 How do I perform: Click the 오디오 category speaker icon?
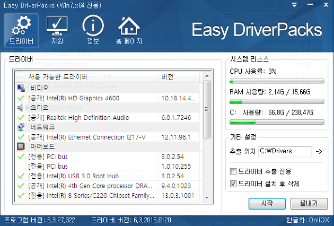21,108
